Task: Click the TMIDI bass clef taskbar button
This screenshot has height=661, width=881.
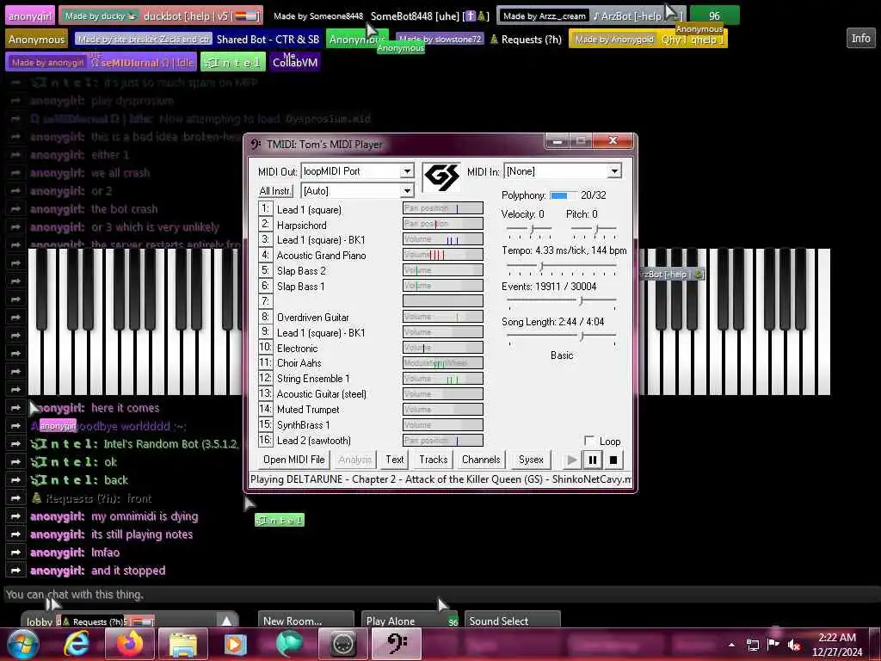Action: 397,644
